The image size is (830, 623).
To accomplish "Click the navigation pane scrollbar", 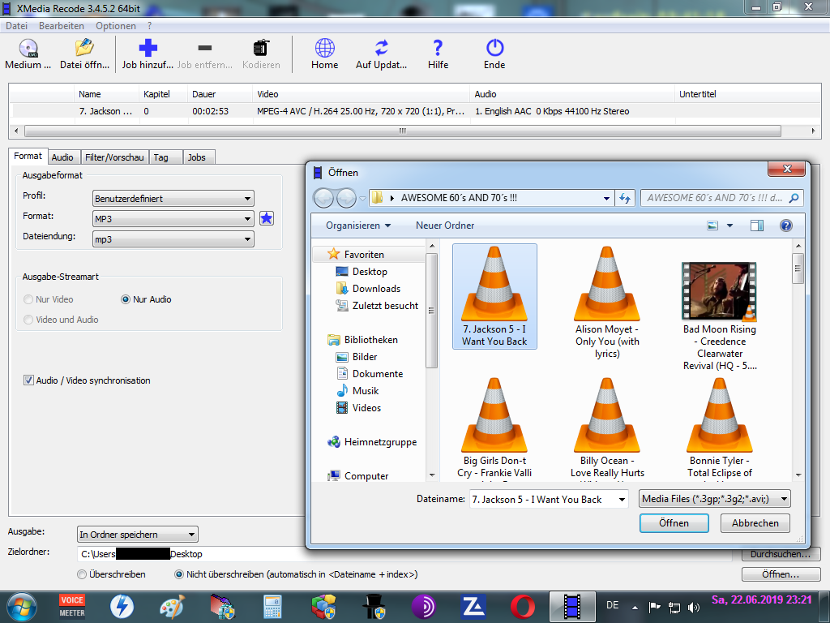I will tap(432, 311).
